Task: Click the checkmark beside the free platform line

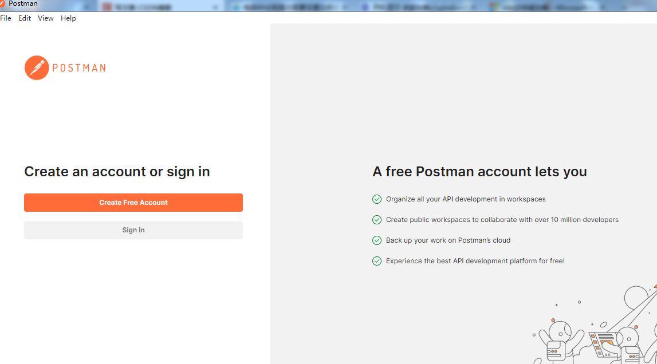Action: 377,260
